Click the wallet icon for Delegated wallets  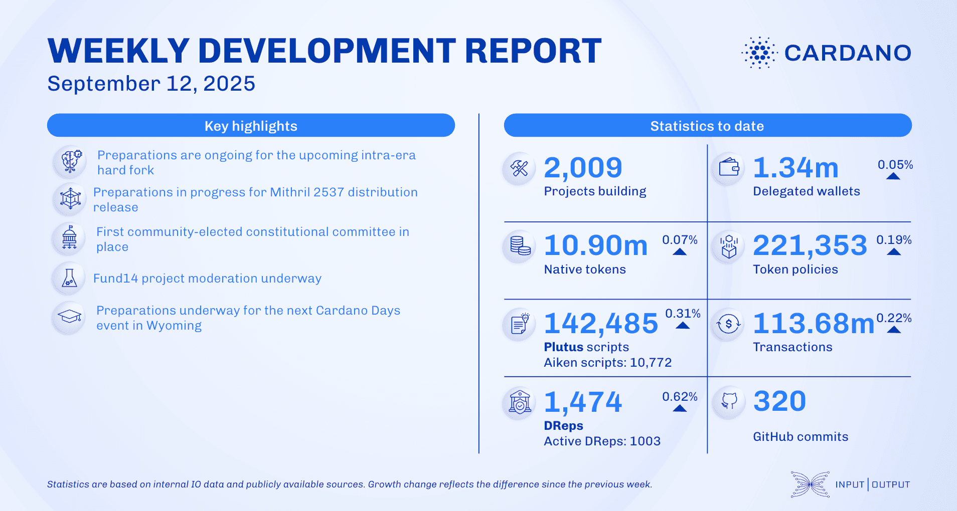(728, 168)
